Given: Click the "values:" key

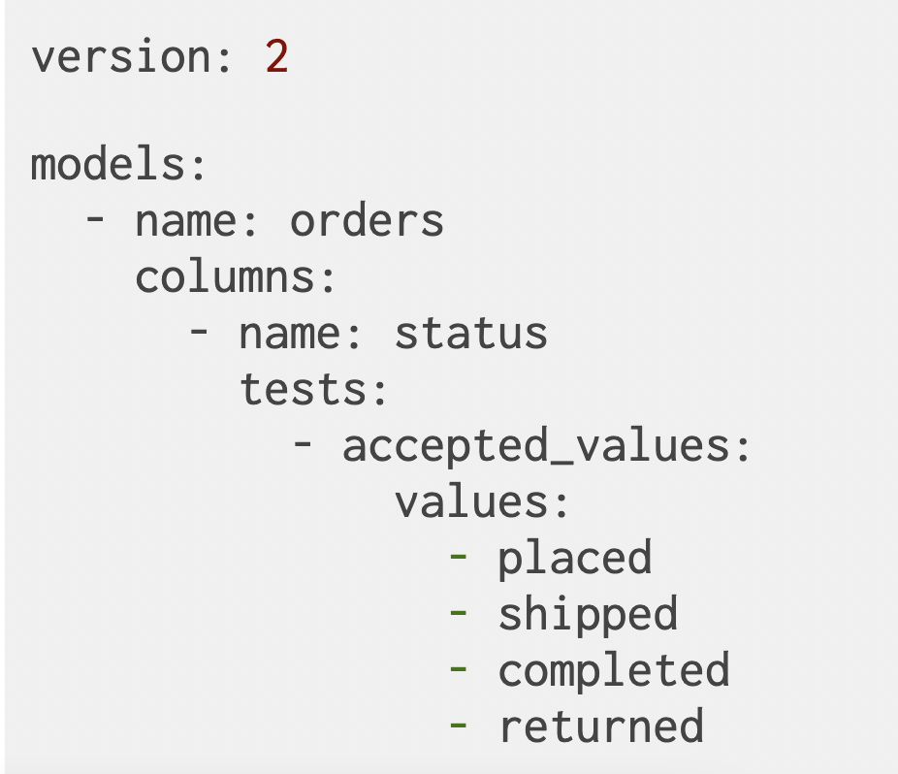Looking at the screenshot, I should 482,502.
